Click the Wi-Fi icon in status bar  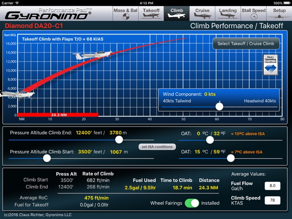pyautogui.click(x=17, y=3)
